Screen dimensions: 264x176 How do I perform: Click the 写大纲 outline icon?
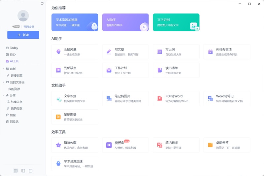[160, 52]
